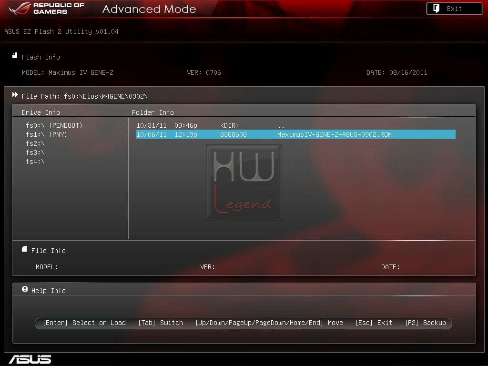This screenshot has height=366, width=488.
Task: Click the File Info document icon
Action: (x=24, y=249)
